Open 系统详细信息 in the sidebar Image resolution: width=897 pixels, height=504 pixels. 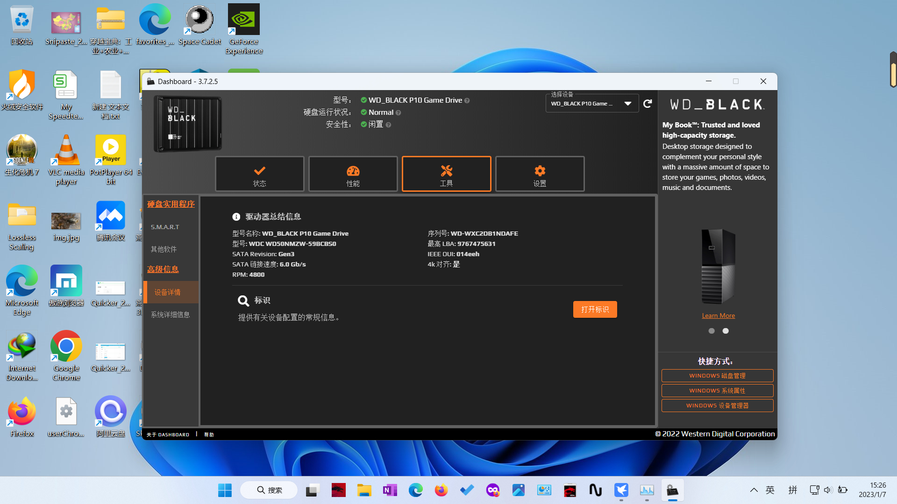pos(170,315)
